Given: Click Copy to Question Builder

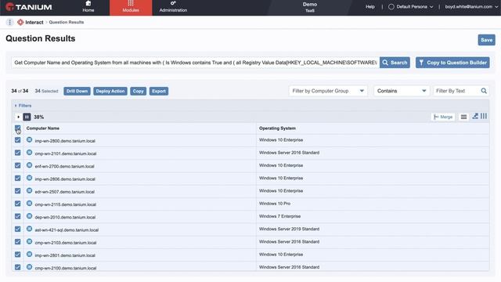Looking at the screenshot, I should click(x=452, y=63).
